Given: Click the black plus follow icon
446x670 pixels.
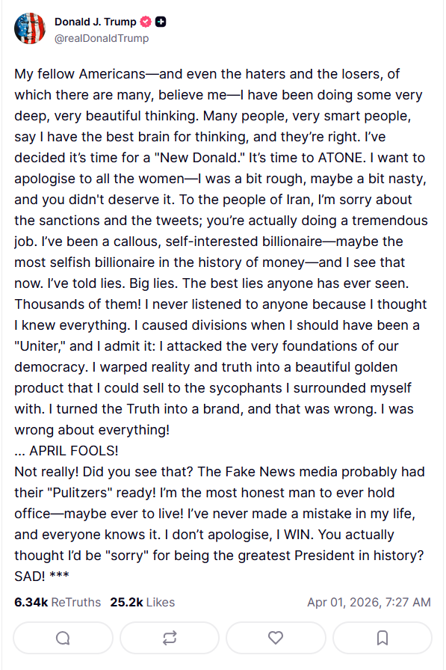Looking at the screenshot, I should pos(161,22).
